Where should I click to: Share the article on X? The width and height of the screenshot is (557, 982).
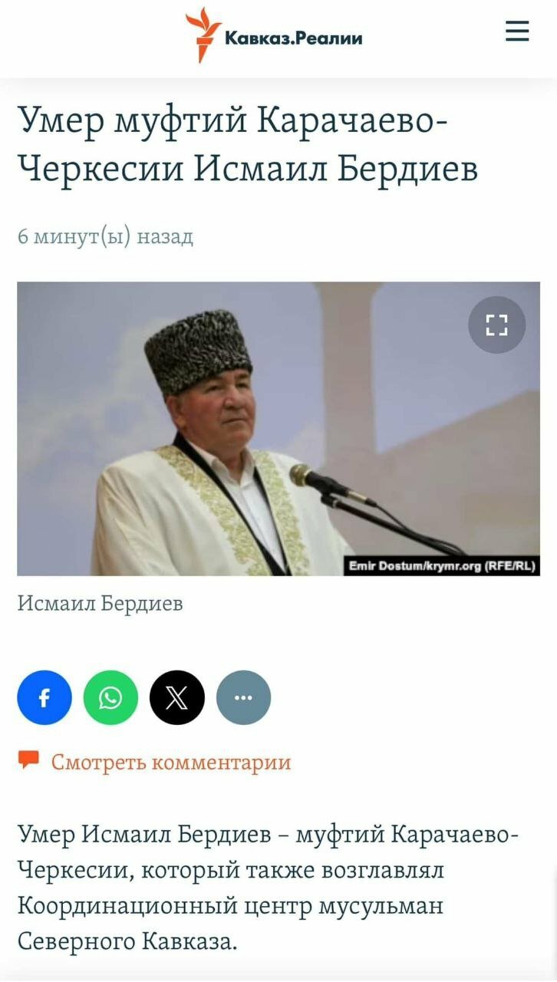pos(177,697)
